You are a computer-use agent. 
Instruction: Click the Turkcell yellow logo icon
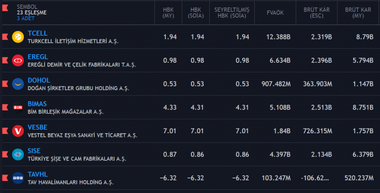click(18, 37)
